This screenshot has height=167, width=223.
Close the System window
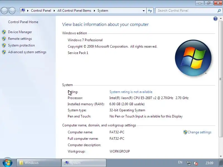tap(218, 3)
